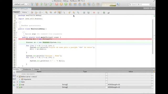The image size is (168, 94).
Task: Click the Shift Line Right icon
Action: coord(88,13)
